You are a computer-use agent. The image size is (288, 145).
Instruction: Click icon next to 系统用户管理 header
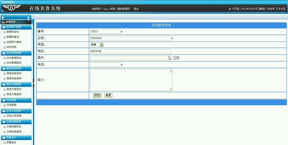click(x=4, y=27)
